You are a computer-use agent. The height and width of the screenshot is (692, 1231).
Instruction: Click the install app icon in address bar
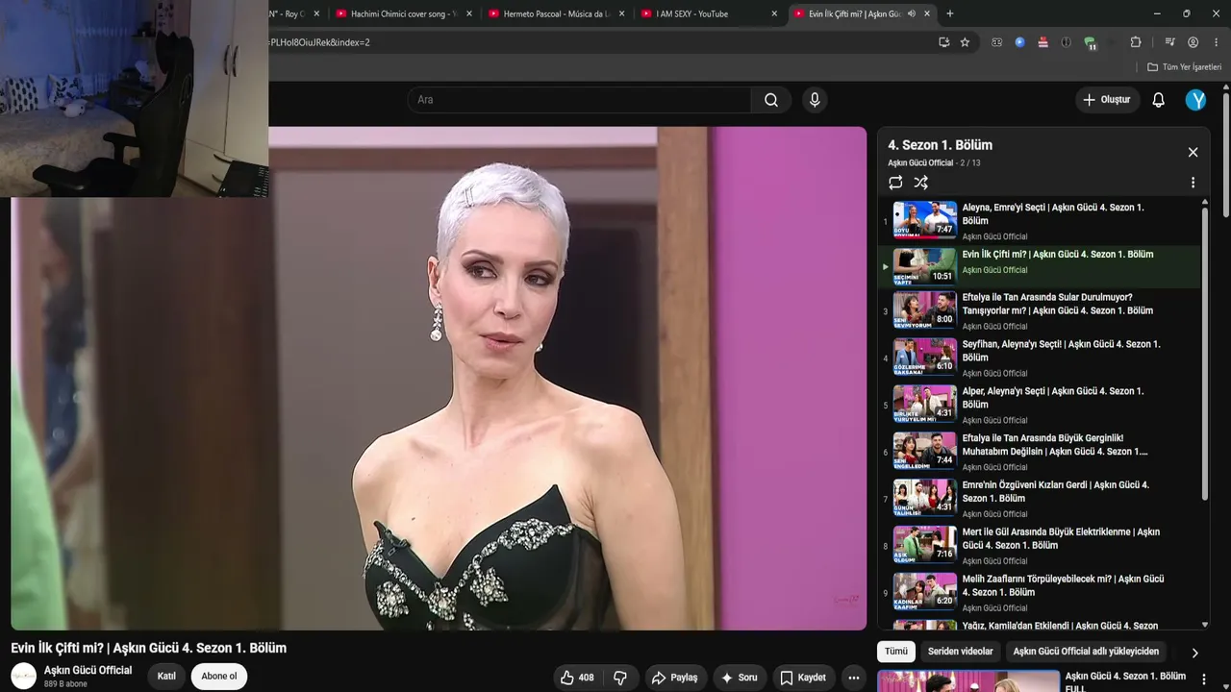click(x=943, y=42)
